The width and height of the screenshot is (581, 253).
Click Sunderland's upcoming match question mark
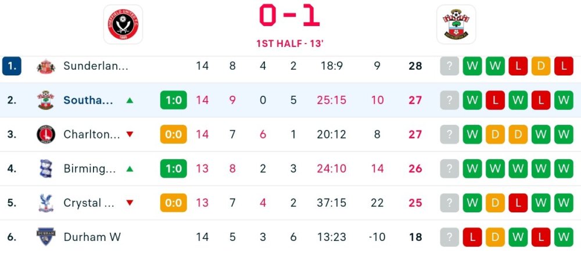point(449,66)
